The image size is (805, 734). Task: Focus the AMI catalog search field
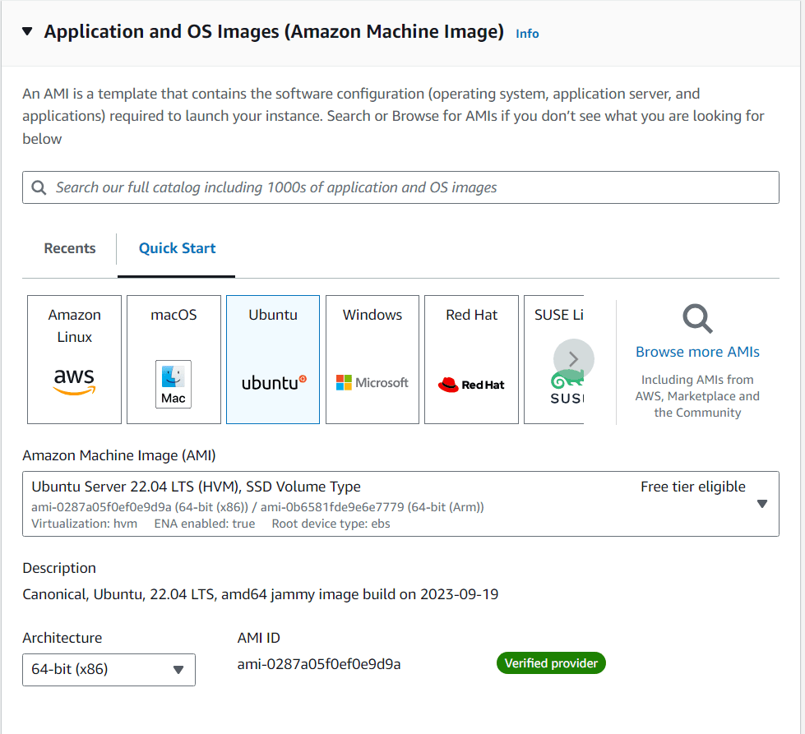click(x=411, y=187)
